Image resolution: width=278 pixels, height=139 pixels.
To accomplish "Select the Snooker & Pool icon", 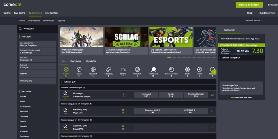I will coord(171,69).
